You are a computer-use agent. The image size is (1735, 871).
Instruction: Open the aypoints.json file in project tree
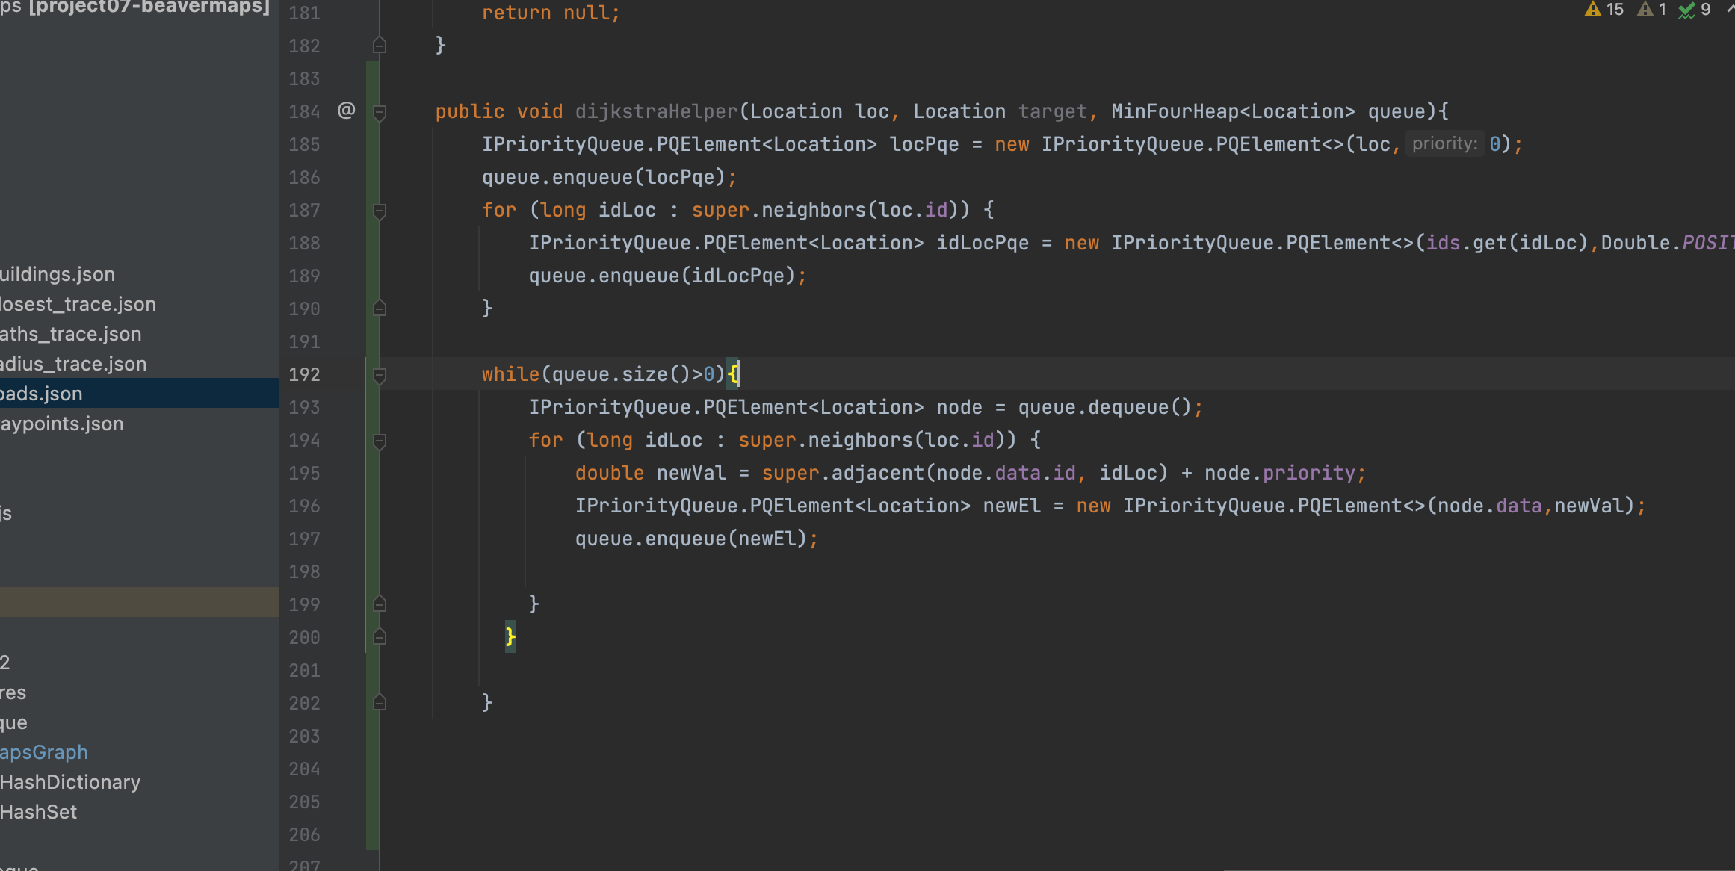point(62,424)
